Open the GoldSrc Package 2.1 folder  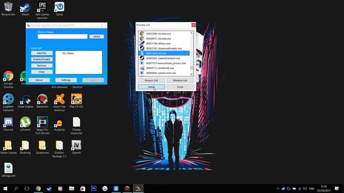click(59, 149)
